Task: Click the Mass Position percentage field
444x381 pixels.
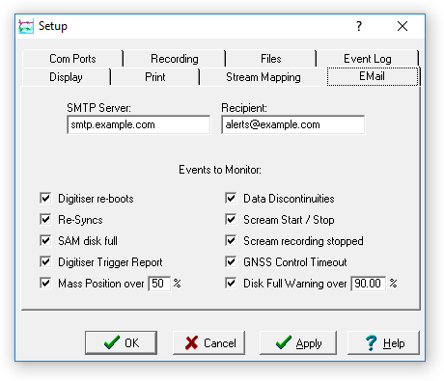Action: click(x=159, y=284)
